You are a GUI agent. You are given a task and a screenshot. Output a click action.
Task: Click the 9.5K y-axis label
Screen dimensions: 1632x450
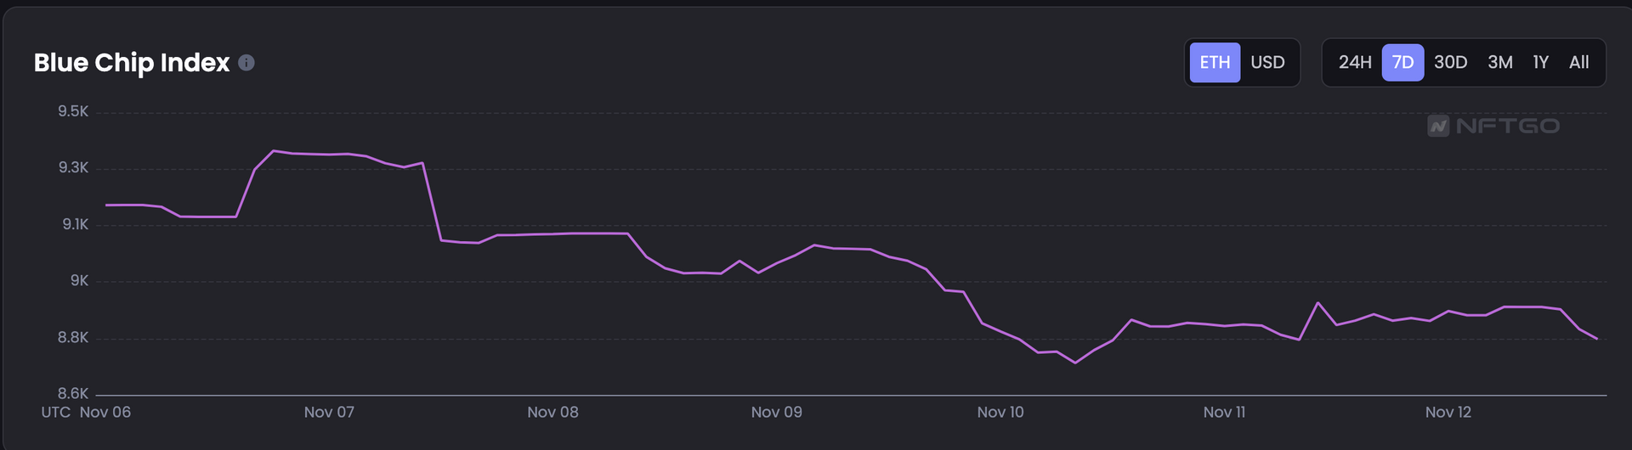pyautogui.click(x=73, y=112)
